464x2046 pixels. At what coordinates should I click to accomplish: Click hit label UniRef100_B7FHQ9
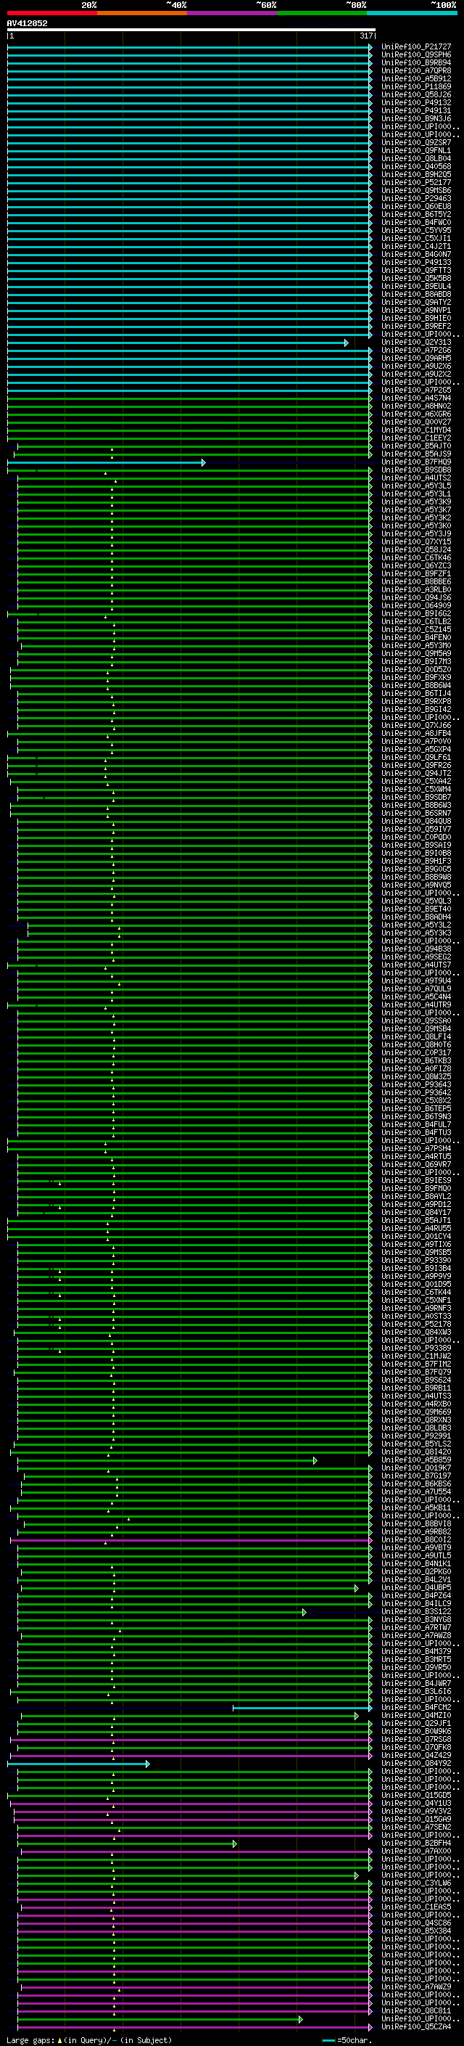coord(416,462)
